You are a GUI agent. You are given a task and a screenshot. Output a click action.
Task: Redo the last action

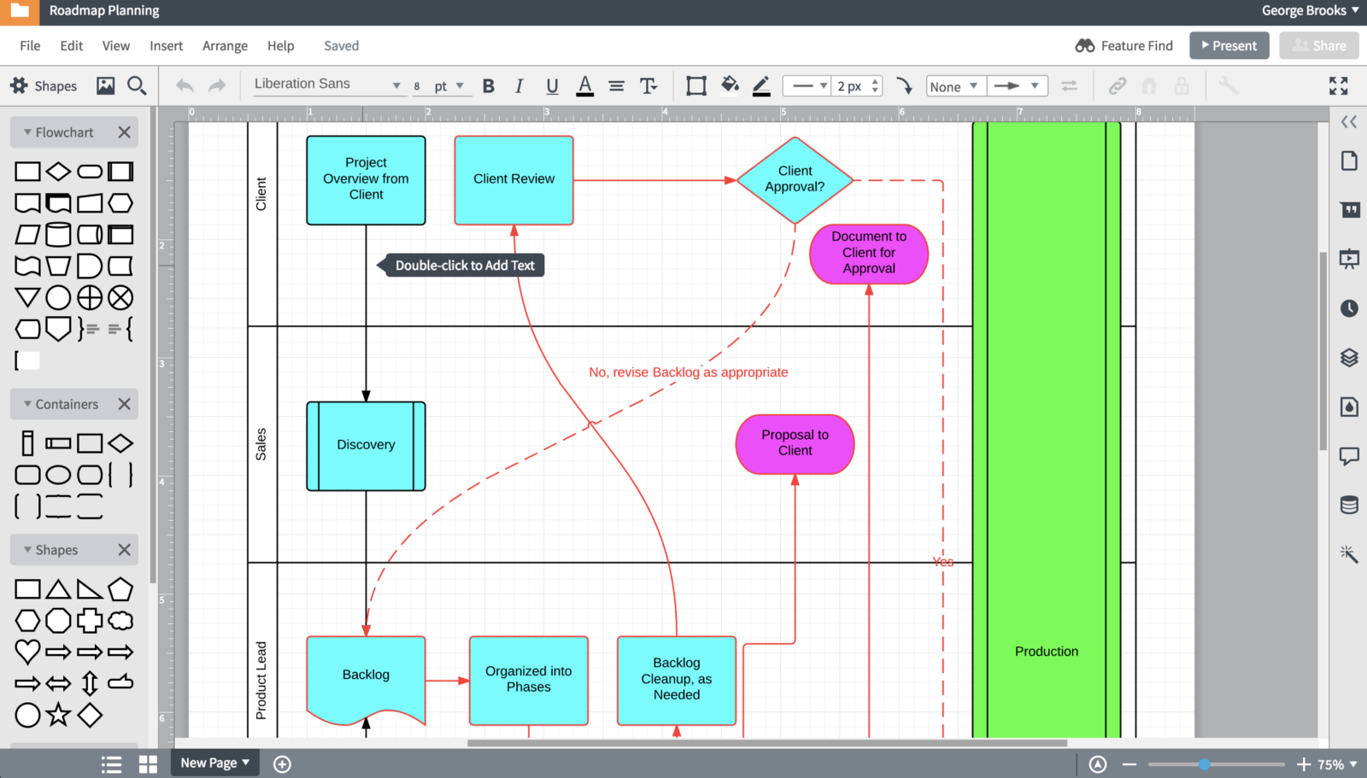[217, 85]
